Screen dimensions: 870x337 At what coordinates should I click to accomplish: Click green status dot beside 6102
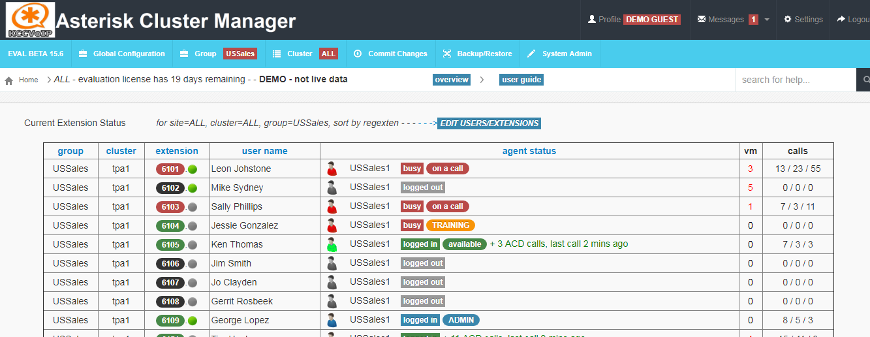coord(193,188)
